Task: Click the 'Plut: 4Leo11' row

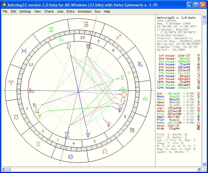Action: tap(178, 120)
